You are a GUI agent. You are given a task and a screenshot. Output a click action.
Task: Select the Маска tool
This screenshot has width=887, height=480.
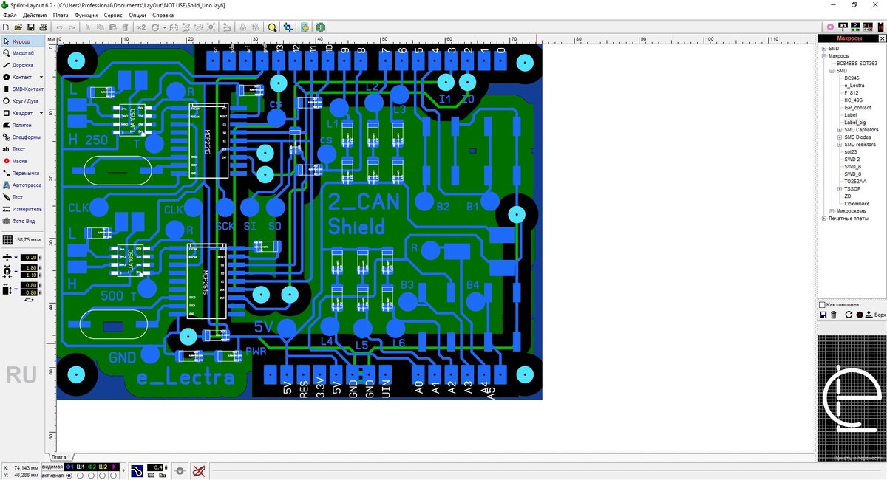tap(22, 160)
